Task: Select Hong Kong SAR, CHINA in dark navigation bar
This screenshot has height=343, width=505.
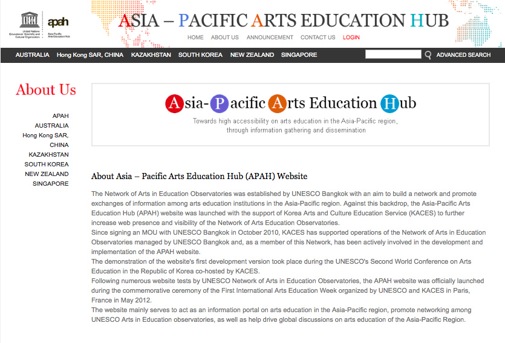Action: click(x=90, y=55)
